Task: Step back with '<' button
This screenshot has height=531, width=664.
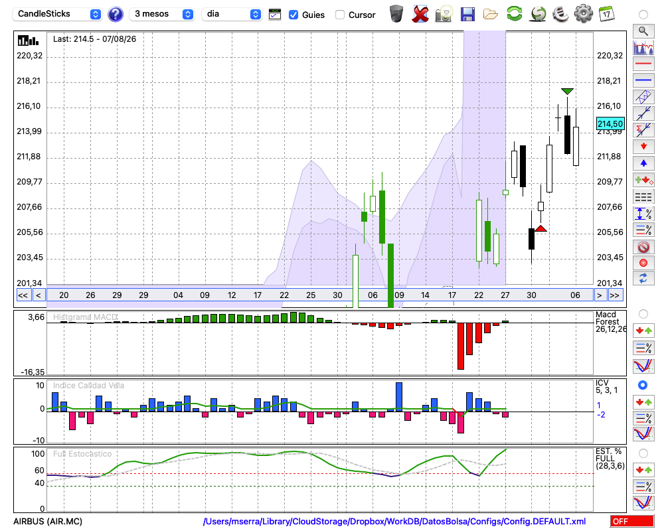Action: (39, 295)
